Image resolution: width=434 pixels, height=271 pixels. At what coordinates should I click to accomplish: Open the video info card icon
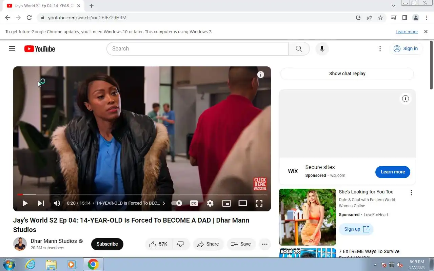[x=261, y=75]
